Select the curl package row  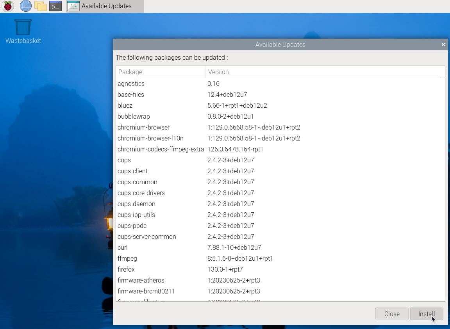[x=280, y=247]
